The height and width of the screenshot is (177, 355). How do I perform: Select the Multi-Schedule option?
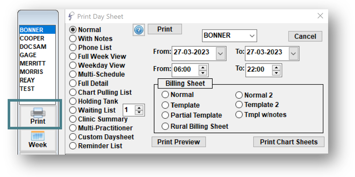tap(73, 74)
